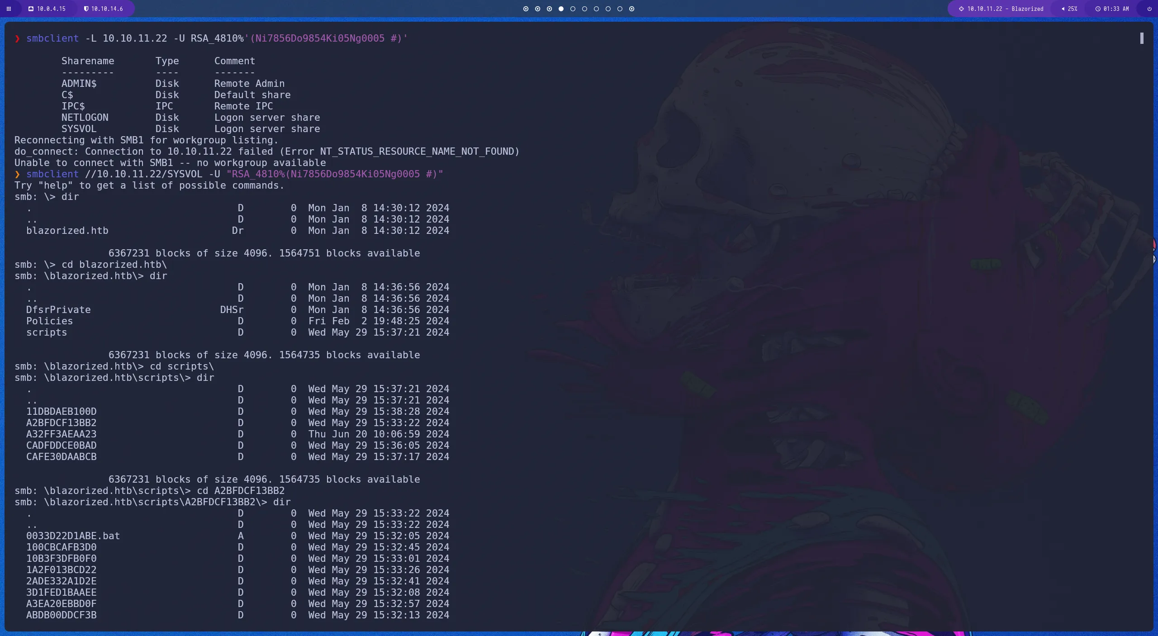Click the Policies directory entry
This screenshot has width=1158, height=636.
coord(49,321)
